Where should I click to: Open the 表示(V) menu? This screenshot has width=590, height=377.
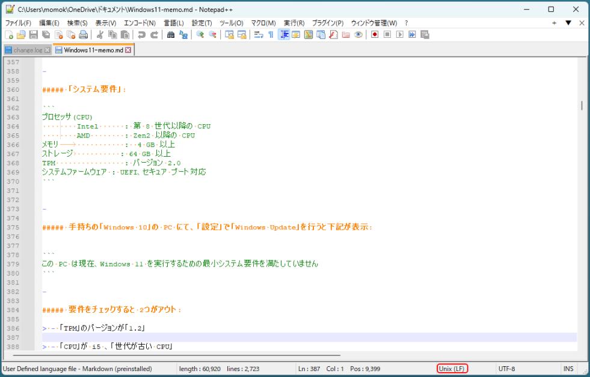[105, 23]
